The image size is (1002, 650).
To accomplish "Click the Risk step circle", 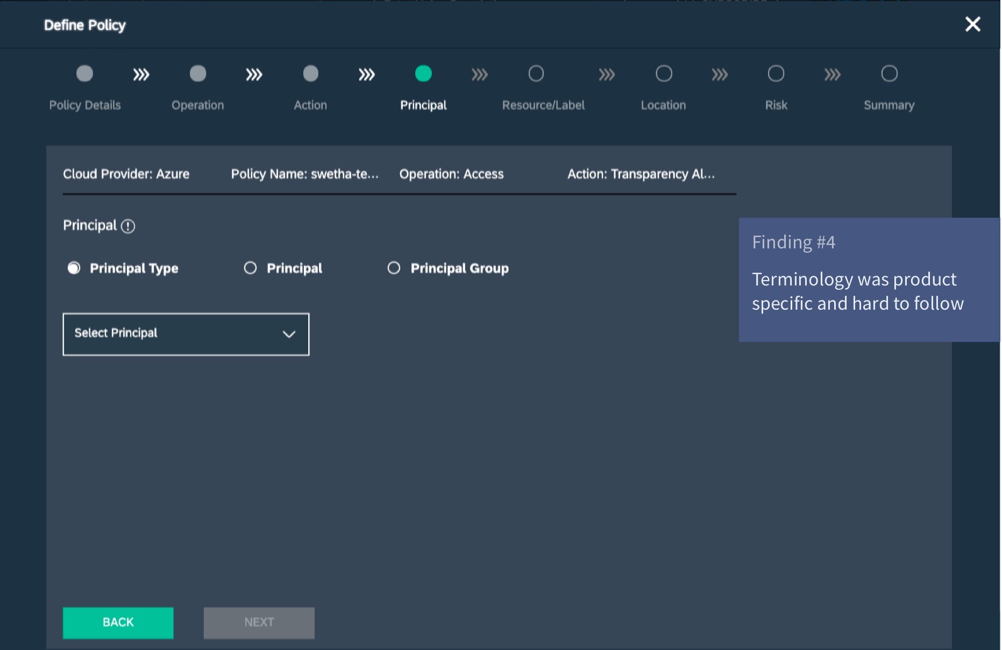I will click(776, 74).
